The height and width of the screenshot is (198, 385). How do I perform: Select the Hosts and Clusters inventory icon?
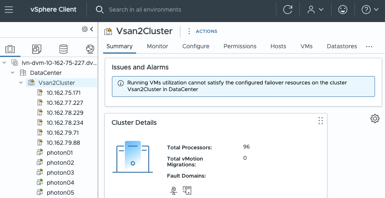[x=10, y=49]
